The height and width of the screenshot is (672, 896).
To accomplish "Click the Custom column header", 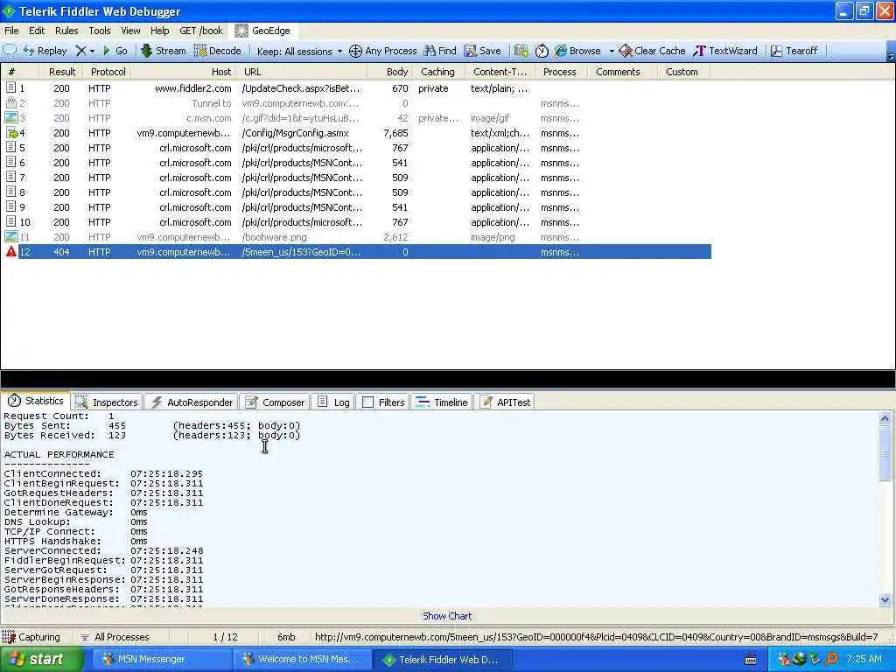I will tap(682, 72).
